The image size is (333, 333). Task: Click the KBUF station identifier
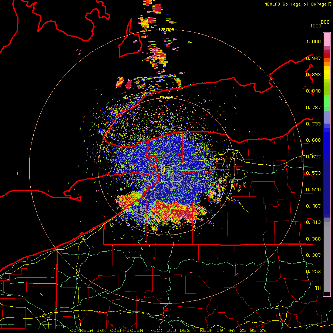click(x=207, y=330)
